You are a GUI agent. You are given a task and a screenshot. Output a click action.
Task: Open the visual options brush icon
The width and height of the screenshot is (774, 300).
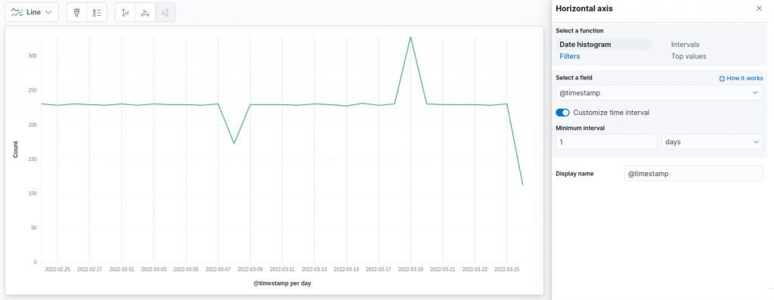(76, 12)
